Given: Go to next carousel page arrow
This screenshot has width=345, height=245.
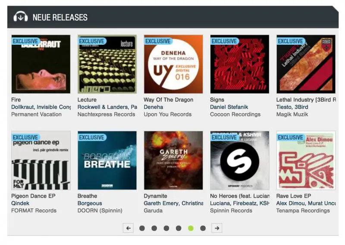Looking at the screenshot, I should (x=217, y=228).
